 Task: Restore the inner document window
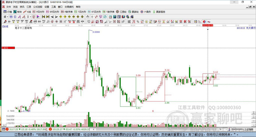pyautogui.click(x=250, y=7)
